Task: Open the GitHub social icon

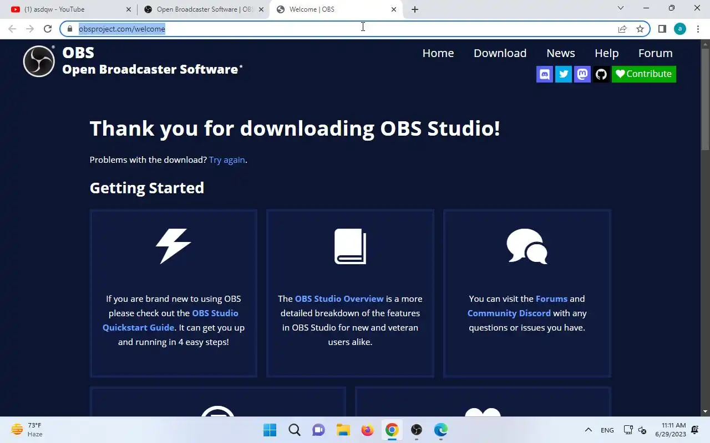Action: tap(601, 74)
